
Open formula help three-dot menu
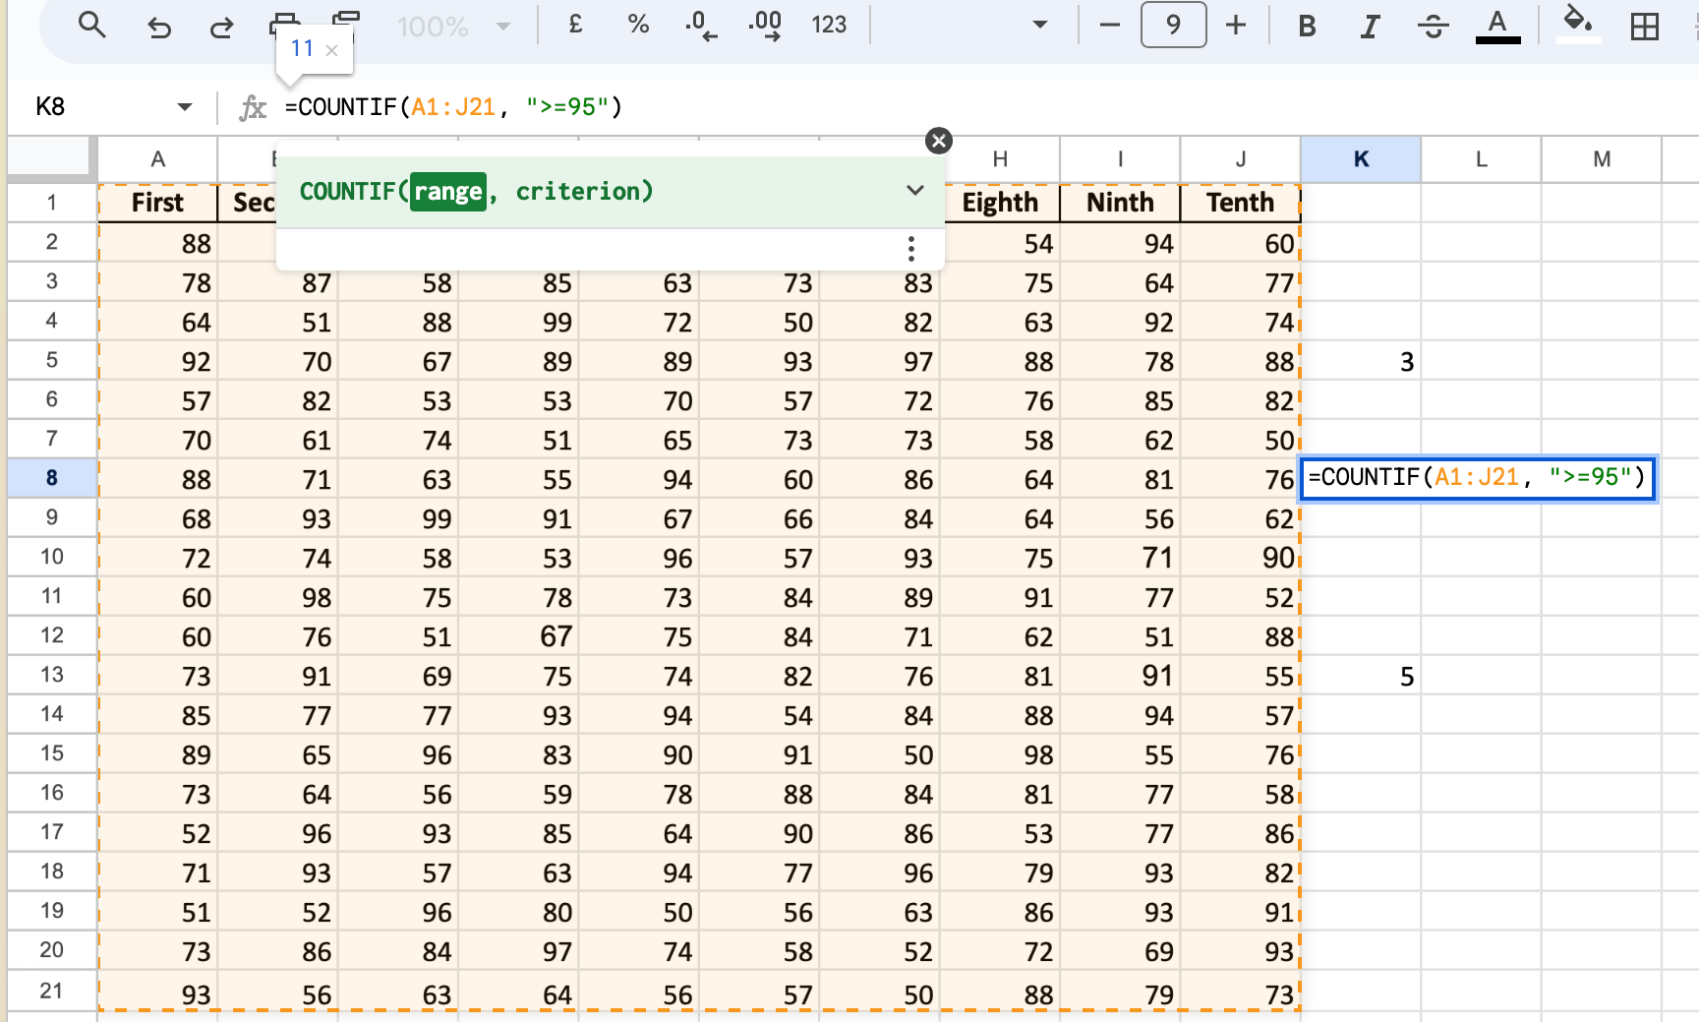pyautogui.click(x=911, y=249)
